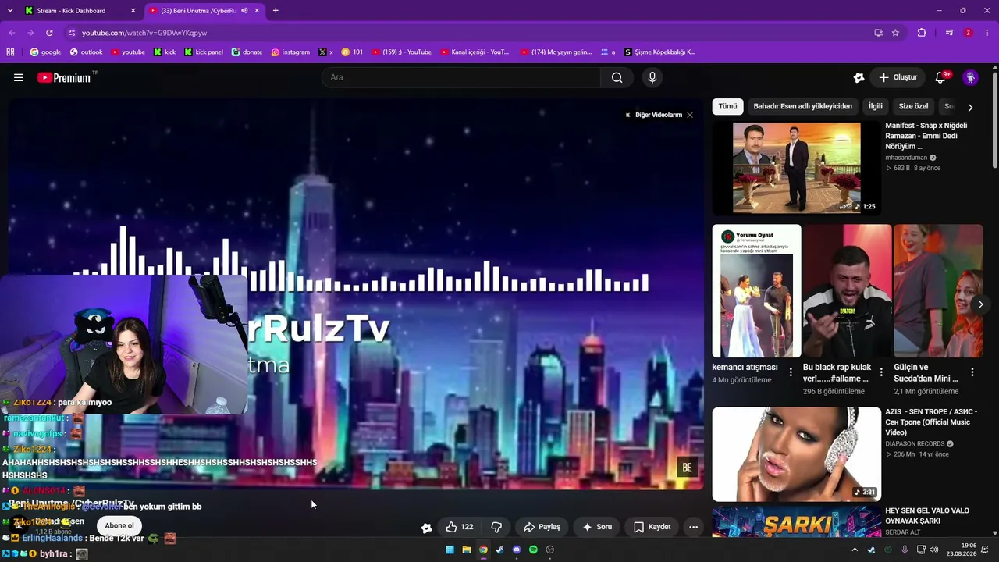Visit the mhasanduman channel link

(906, 158)
